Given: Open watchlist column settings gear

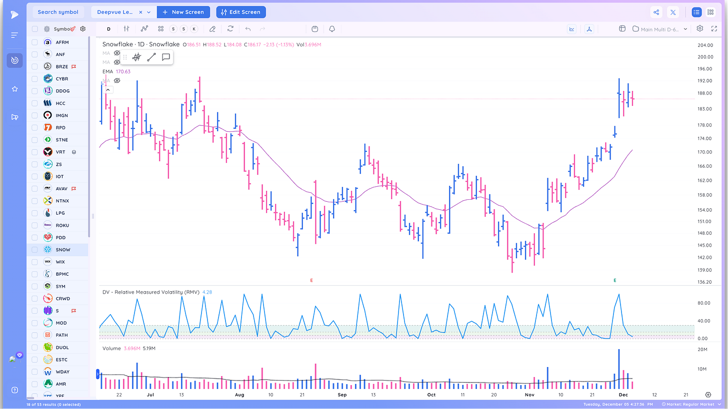Looking at the screenshot, I should pyautogui.click(x=83, y=29).
